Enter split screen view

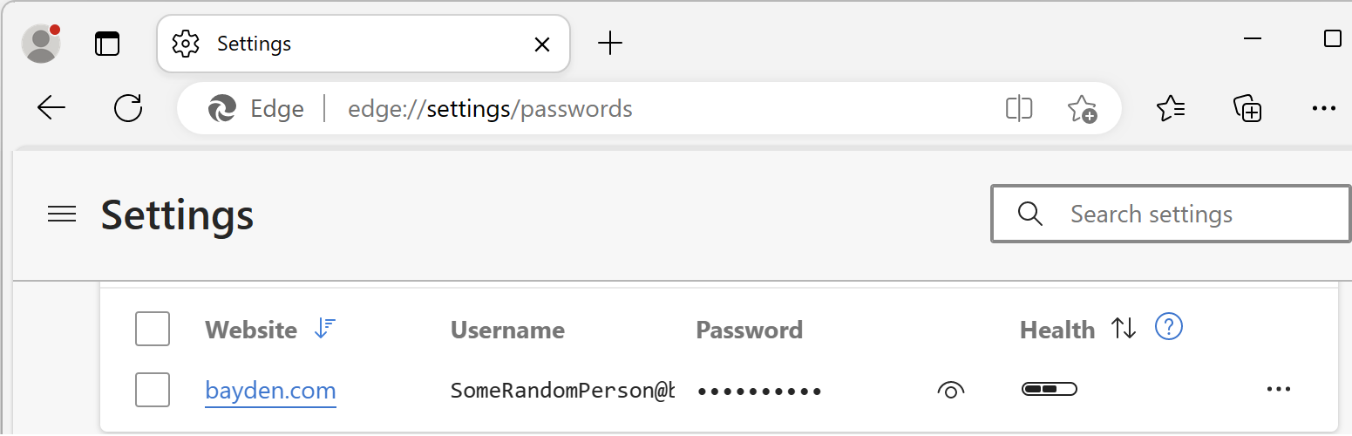pos(1018,109)
